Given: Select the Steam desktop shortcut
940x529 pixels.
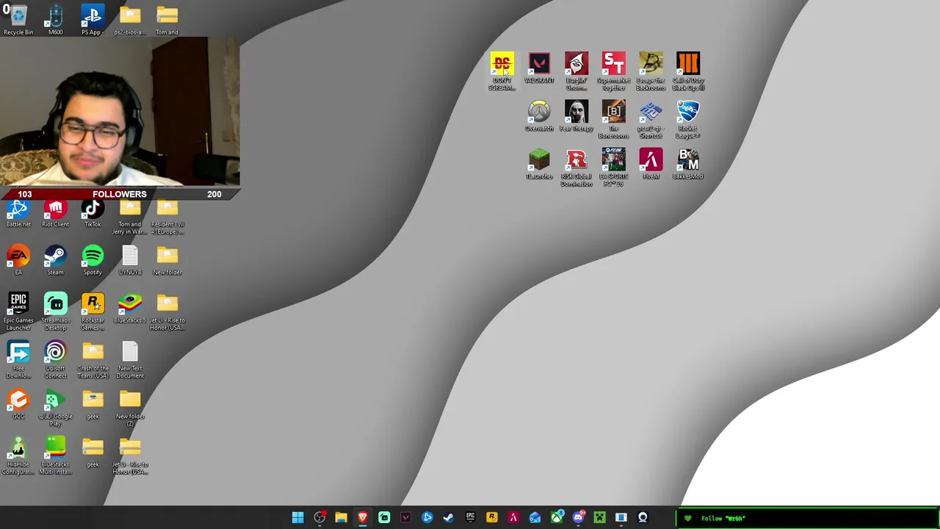Looking at the screenshot, I should 56,260.
